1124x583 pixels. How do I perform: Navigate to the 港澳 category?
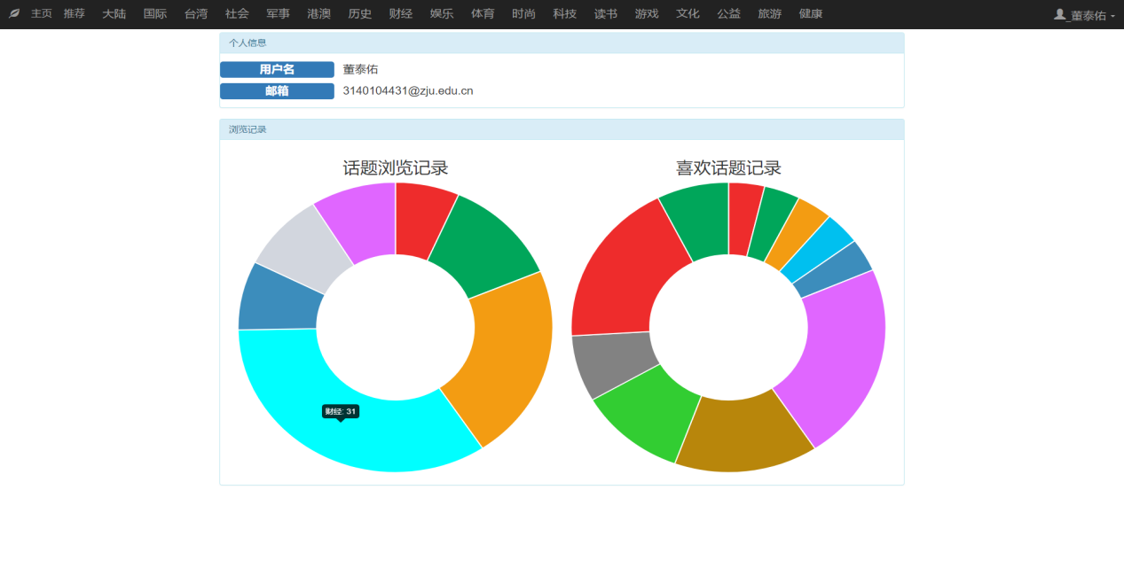(319, 14)
